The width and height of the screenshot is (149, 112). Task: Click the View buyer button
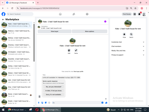55,31
